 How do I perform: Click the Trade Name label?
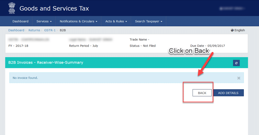click(140, 39)
